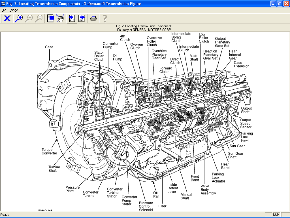Click the application icon in title bar
The height and width of the screenshot is (218, 290).
pyautogui.click(x=3, y=4)
